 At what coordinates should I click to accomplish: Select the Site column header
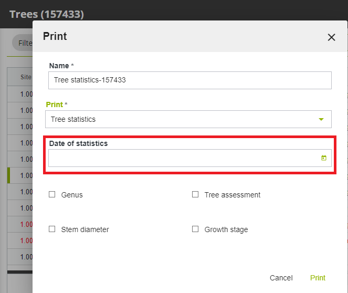[x=25, y=77]
